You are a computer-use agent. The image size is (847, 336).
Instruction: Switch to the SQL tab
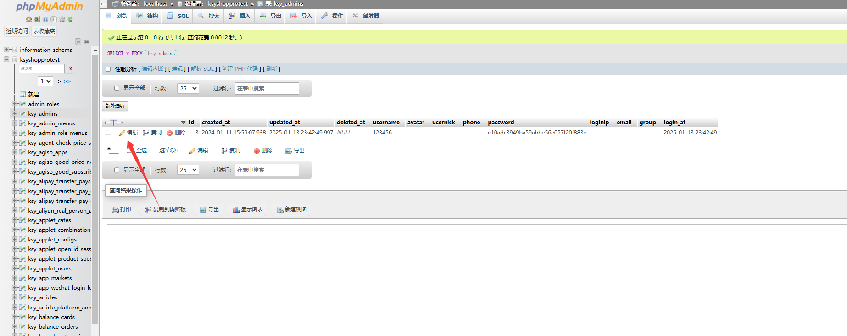(178, 16)
